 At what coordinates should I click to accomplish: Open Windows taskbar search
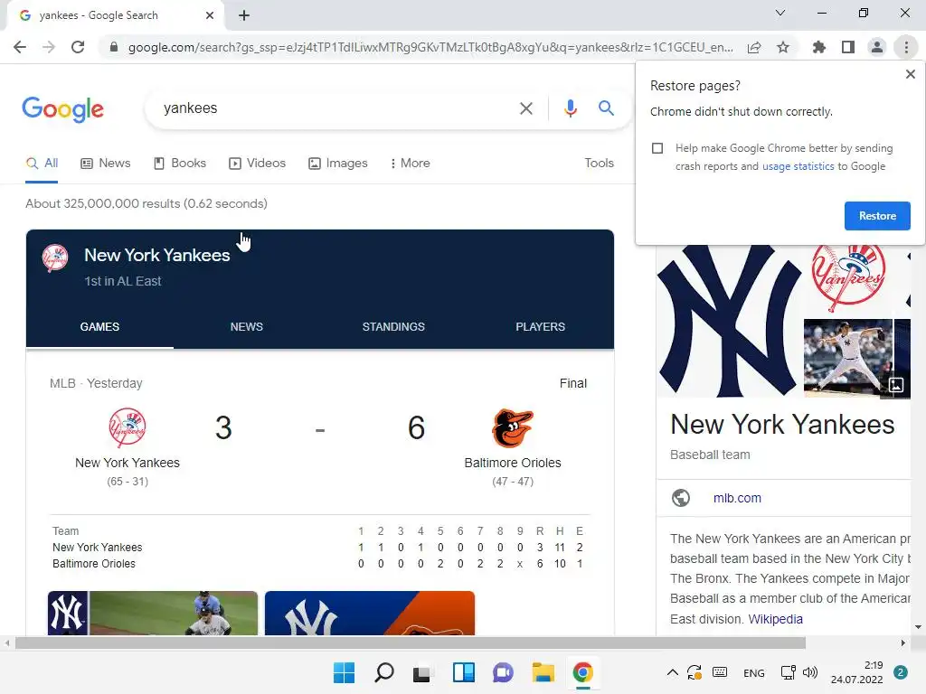point(383,672)
